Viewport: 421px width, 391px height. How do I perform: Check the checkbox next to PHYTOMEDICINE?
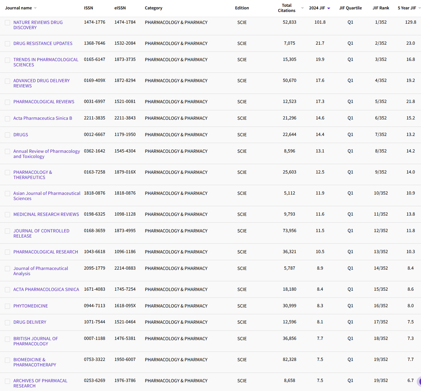7,306
